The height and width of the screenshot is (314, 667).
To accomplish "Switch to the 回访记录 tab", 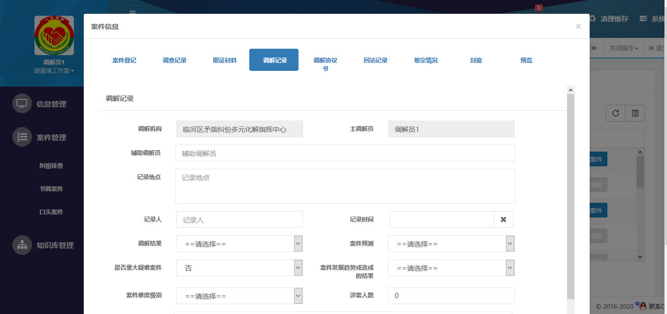I will [x=376, y=60].
